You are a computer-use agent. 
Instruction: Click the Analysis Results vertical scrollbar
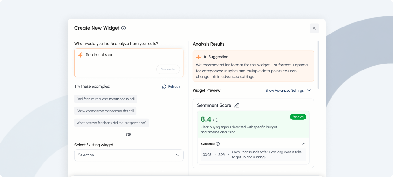[318, 65]
